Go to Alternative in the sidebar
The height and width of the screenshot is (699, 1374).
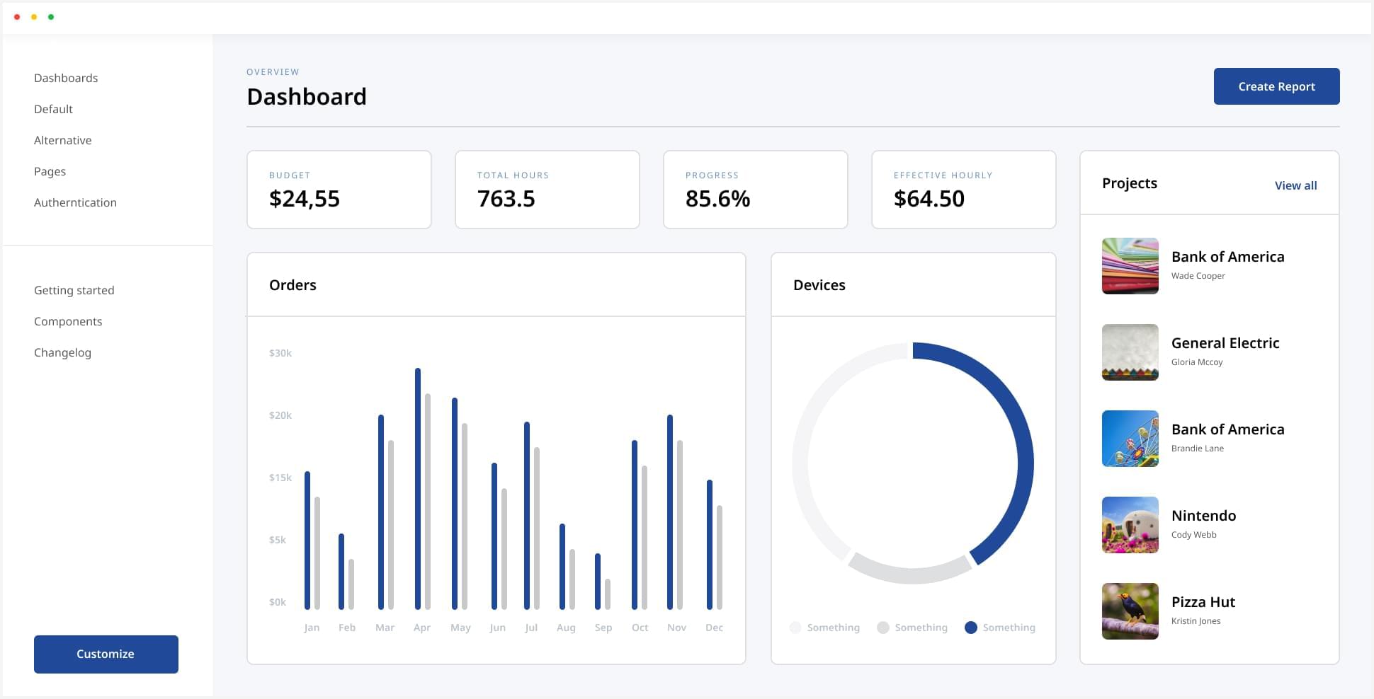point(62,140)
